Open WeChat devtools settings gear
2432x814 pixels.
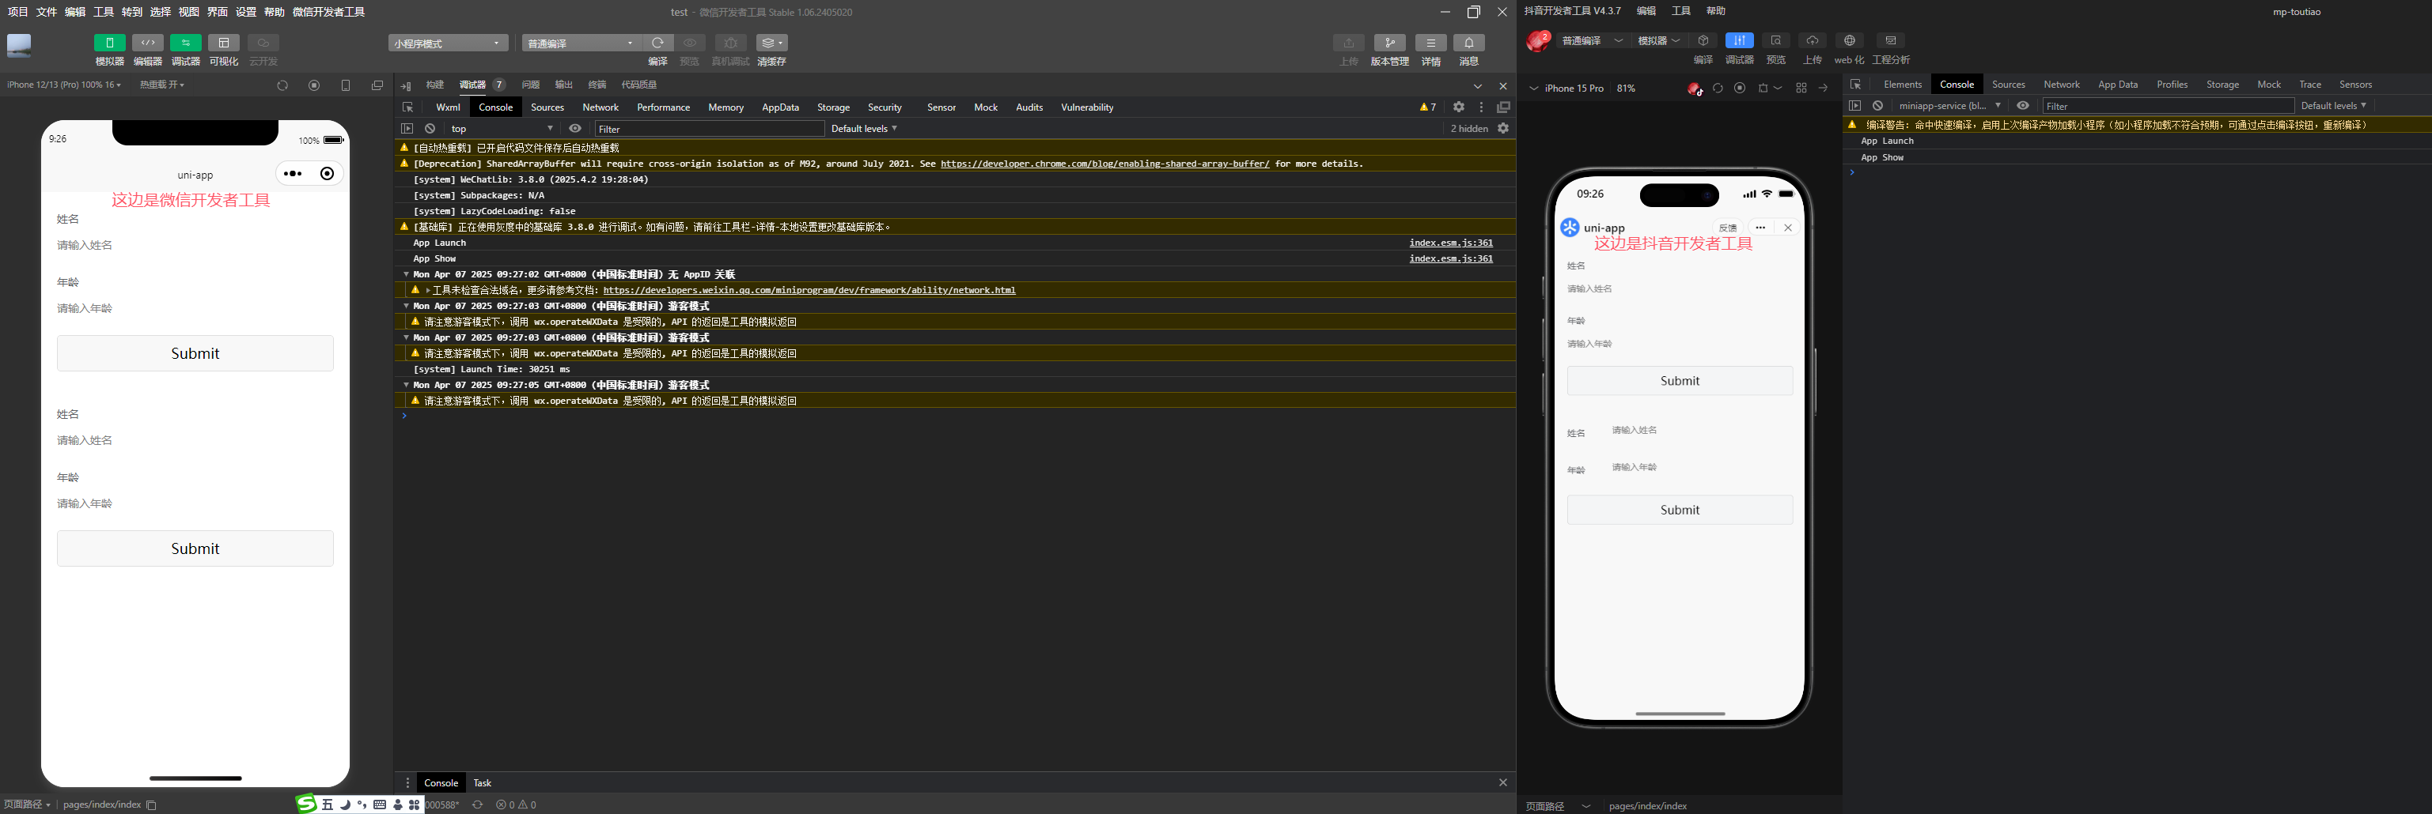pyautogui.click(x=1459, y=107)
